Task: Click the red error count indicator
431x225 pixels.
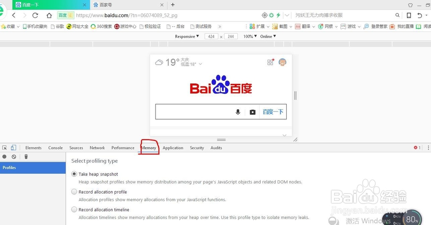Action: click(417, 148)
